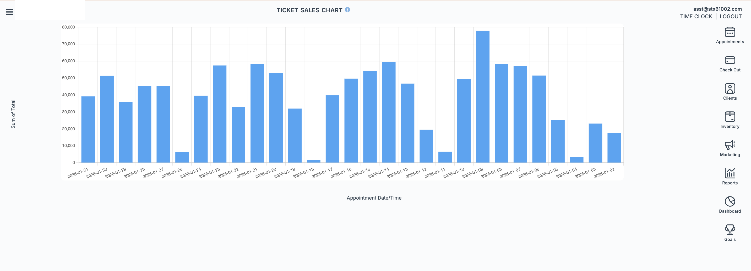751x271 pixels.
Task: Click the TIME CLOCK link
Action: click(696, 16)
